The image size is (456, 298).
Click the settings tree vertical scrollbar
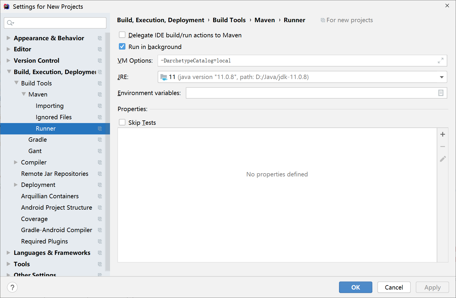[x=107, y=152]
